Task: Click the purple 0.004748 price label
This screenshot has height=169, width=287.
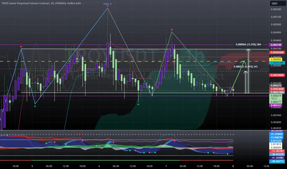Action: 276,45
